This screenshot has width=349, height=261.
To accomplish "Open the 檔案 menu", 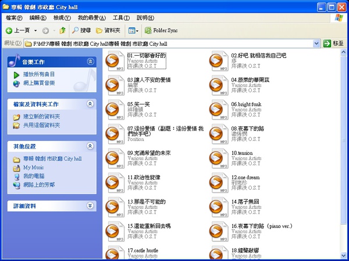I will [14, 18].
